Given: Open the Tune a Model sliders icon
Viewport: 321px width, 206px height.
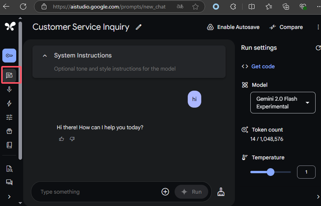Looking at the screenshot, I should click(x=9, y=117).
